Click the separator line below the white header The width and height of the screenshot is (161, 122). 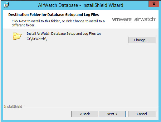[80, 28]
